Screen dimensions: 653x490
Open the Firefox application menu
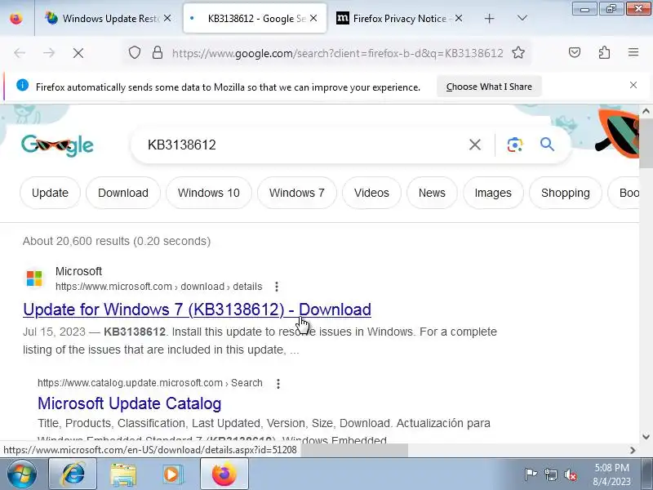pos(633,52)
